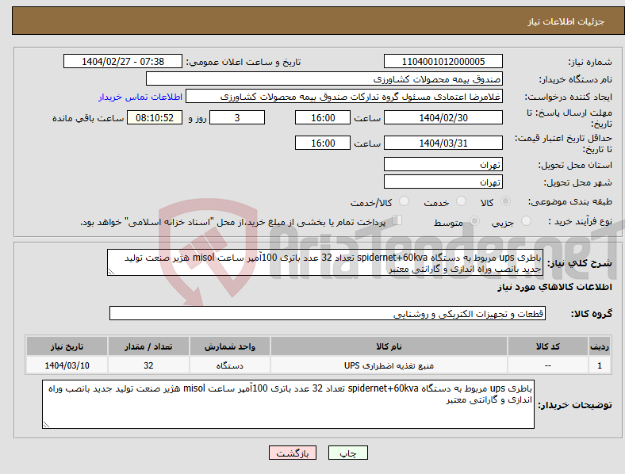This screenshot has width=625, height=474.
Task: Click the چاپ (print) button
Action: pyautogui.click(x=347, y=453)
